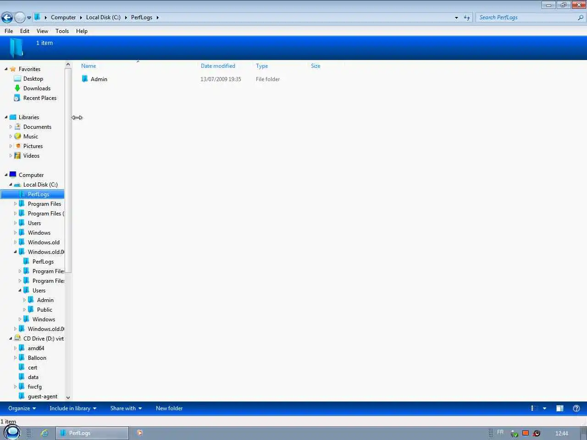Open the Change your view icon
Image resolution: width=587 pixels, height=440 pixels.
tap(534, 408)
